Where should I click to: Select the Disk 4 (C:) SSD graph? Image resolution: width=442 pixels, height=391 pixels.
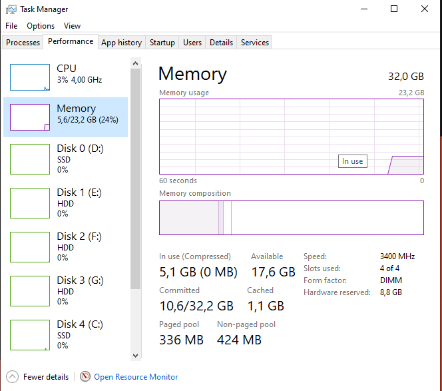[x=30, y=335]
